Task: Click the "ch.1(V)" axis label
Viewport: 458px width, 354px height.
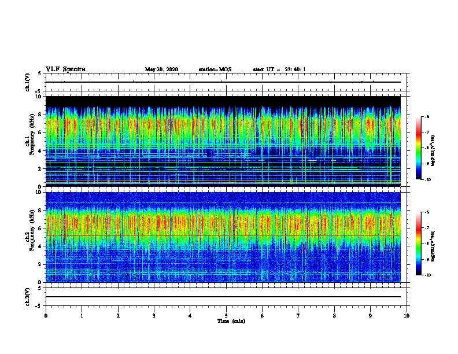Action: [x=28, y=82]
